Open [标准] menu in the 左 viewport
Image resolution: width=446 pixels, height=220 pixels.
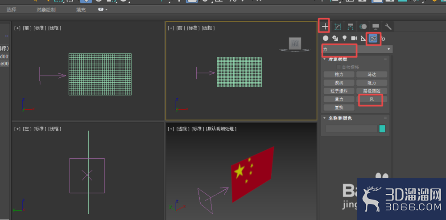click(x=40, y=129)
